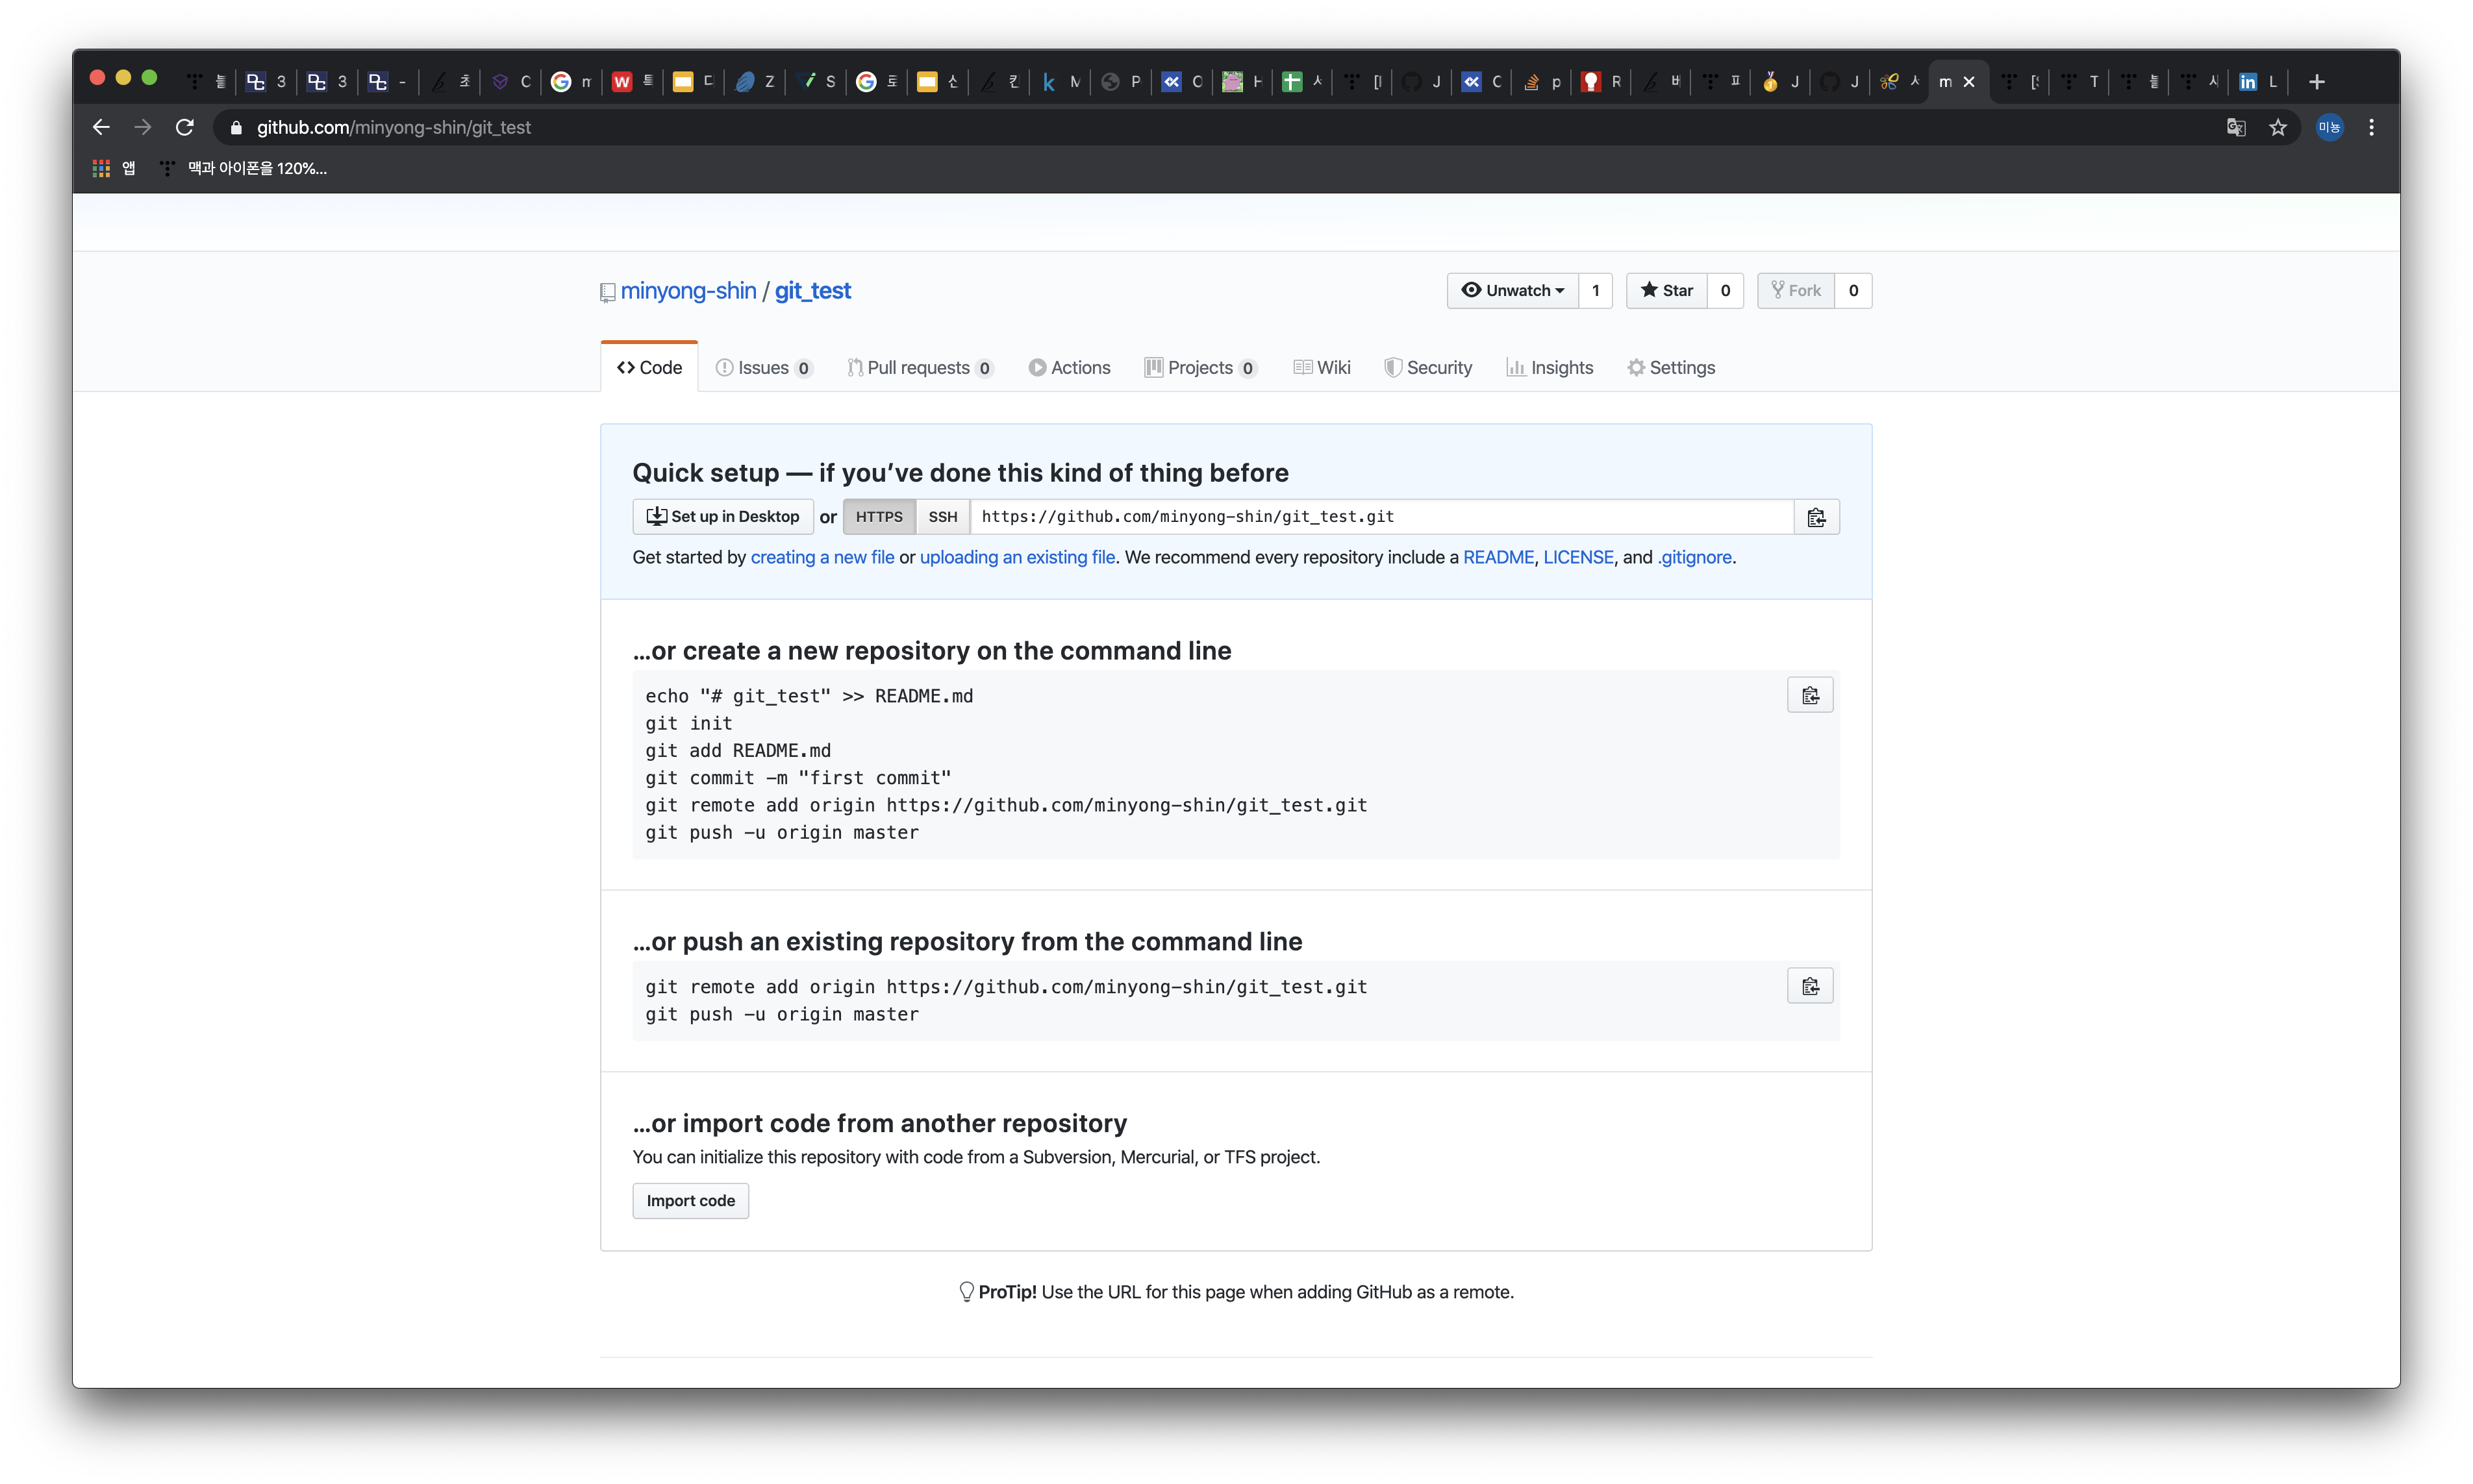This screenshot has height=1484, width=2473.
Task: Expand the Unwatch dropdown
Action: [1513, 291]
